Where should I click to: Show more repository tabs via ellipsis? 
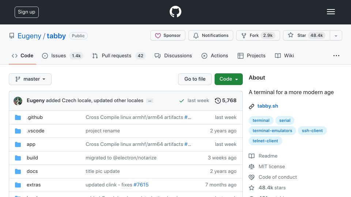[336, 55]
